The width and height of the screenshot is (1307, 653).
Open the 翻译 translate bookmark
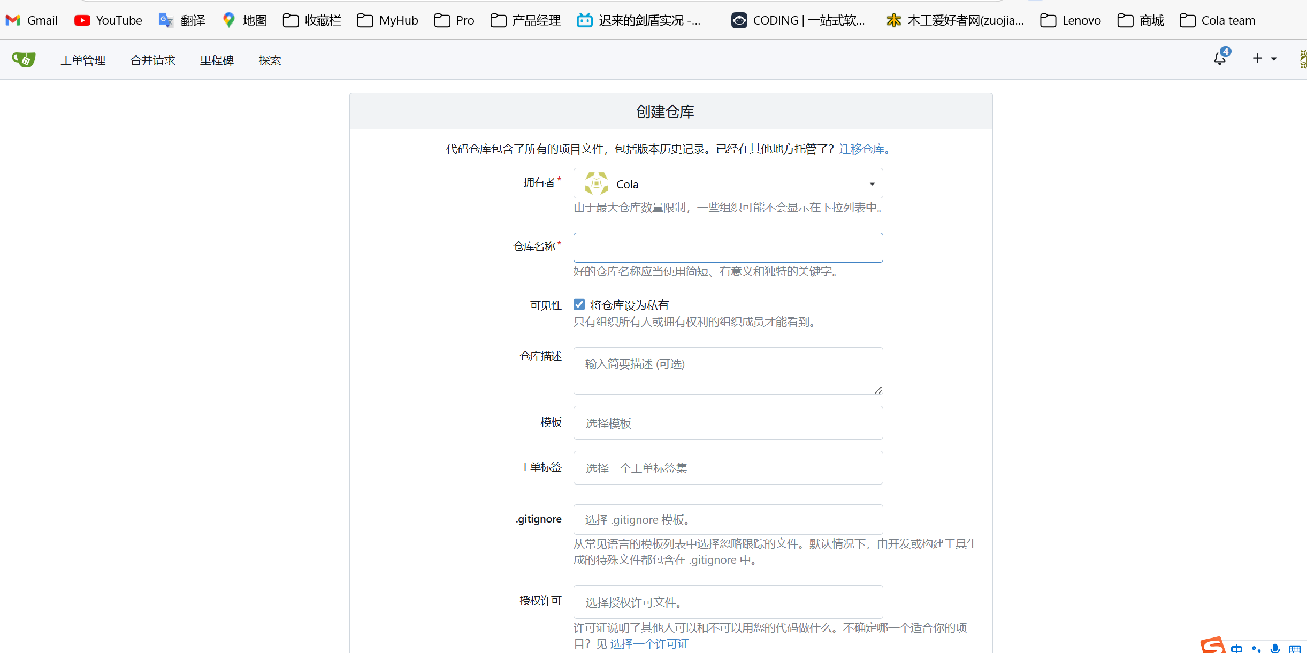(x=182, y=20)
